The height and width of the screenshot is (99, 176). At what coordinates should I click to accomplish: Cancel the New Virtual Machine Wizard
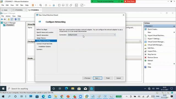click(119, 78)
